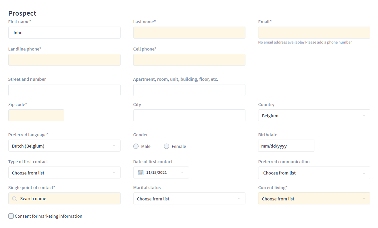Click the Landline phone field
This screenshot has width=378, height=228.
[x=64, y=60]
